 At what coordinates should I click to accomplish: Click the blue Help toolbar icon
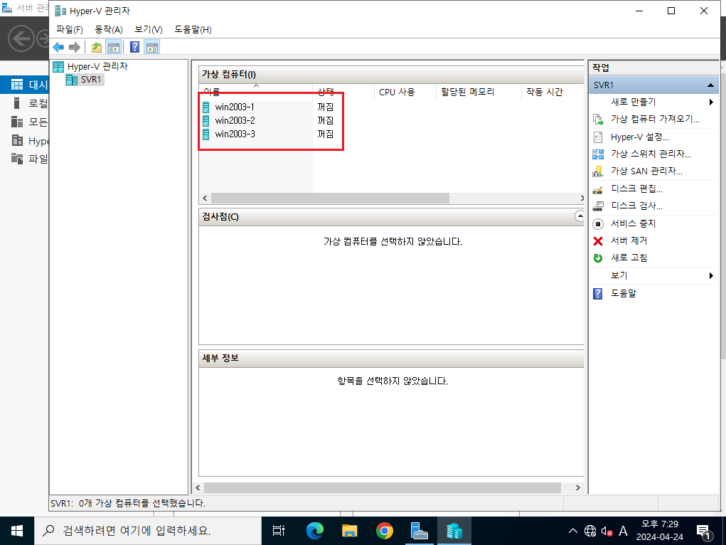point(134,47)
